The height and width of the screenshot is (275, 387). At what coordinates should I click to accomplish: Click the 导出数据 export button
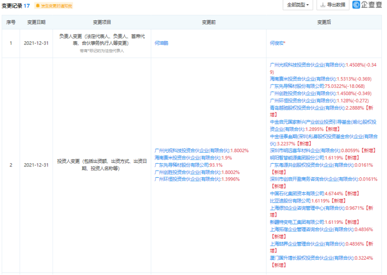point(333,6)
